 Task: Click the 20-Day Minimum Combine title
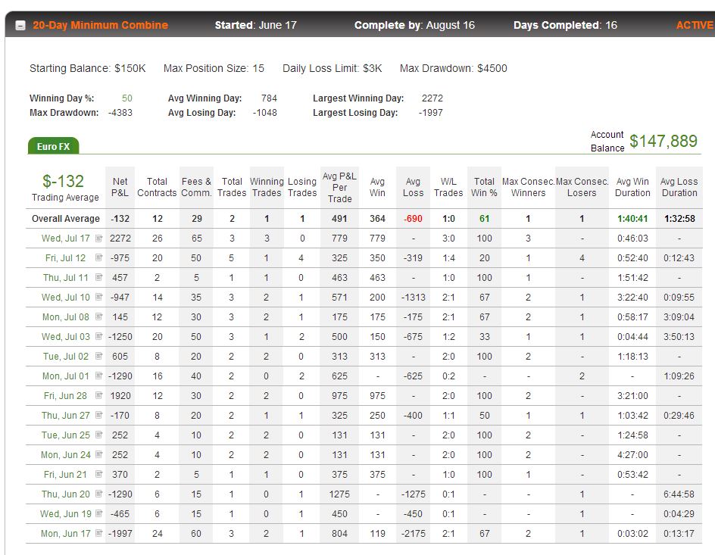[100, 25]
